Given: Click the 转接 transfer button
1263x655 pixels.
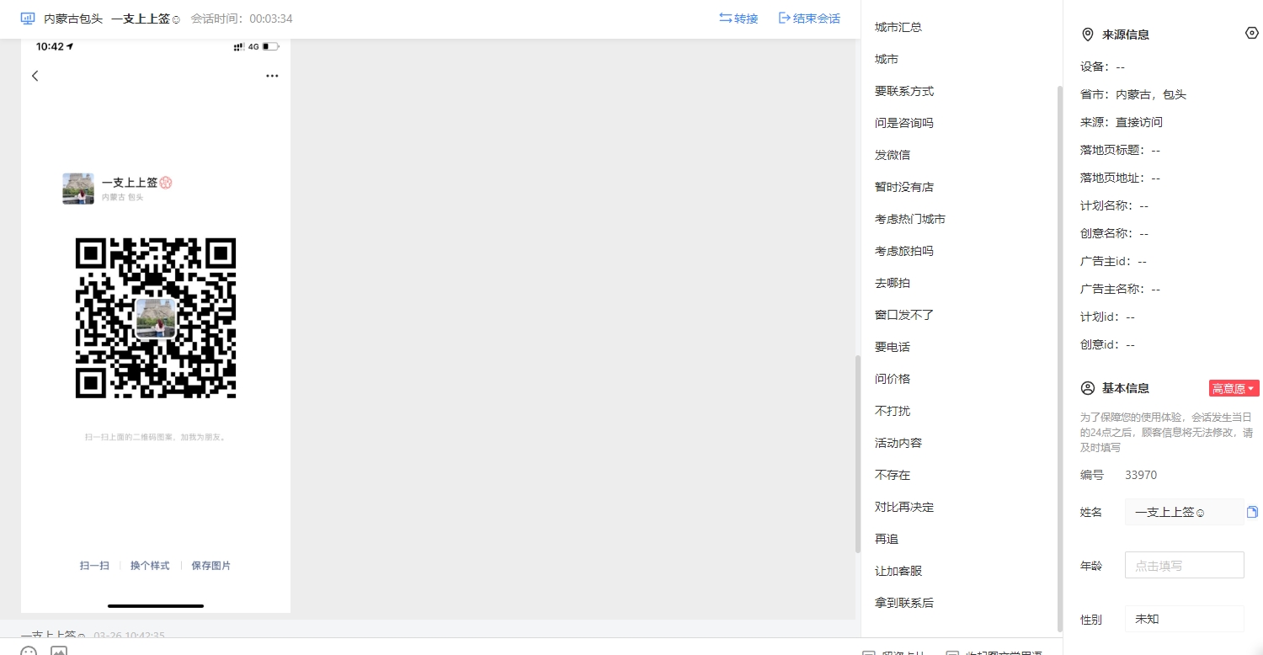Looking at the screenshot, I should (x=738, y=18).
